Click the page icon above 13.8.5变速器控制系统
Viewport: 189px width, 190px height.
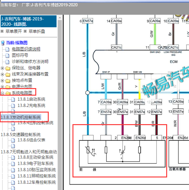coord(13,129)
